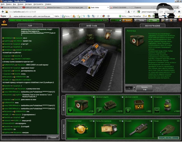
Task: Select Аптечка item in Мой склад
Action: [81, 105]
